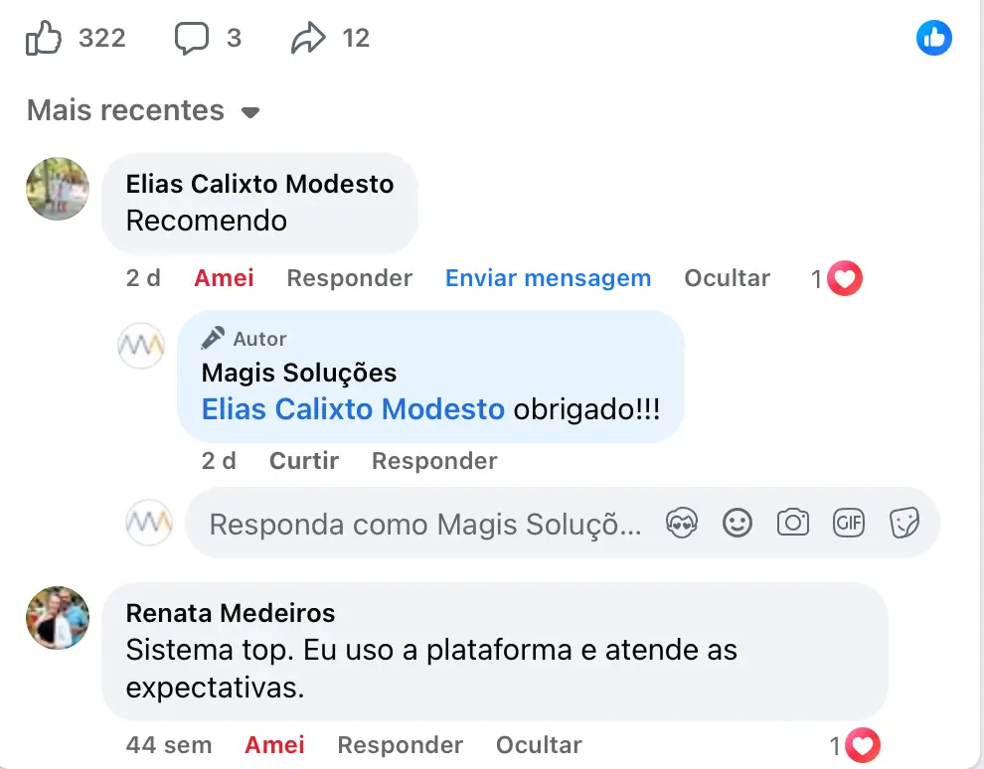
Task: Select the blue thumbs-up reaction icon
Action: (933, 38)
